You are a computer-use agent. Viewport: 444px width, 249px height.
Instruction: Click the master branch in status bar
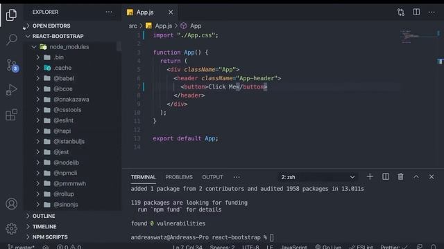click(22, 247)
